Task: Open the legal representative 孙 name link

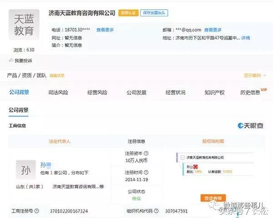Action: [45, 165]
